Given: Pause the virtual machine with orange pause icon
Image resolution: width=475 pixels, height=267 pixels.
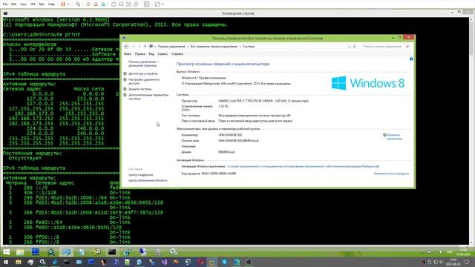Looking at the screenshot, I should click(63, 4).
